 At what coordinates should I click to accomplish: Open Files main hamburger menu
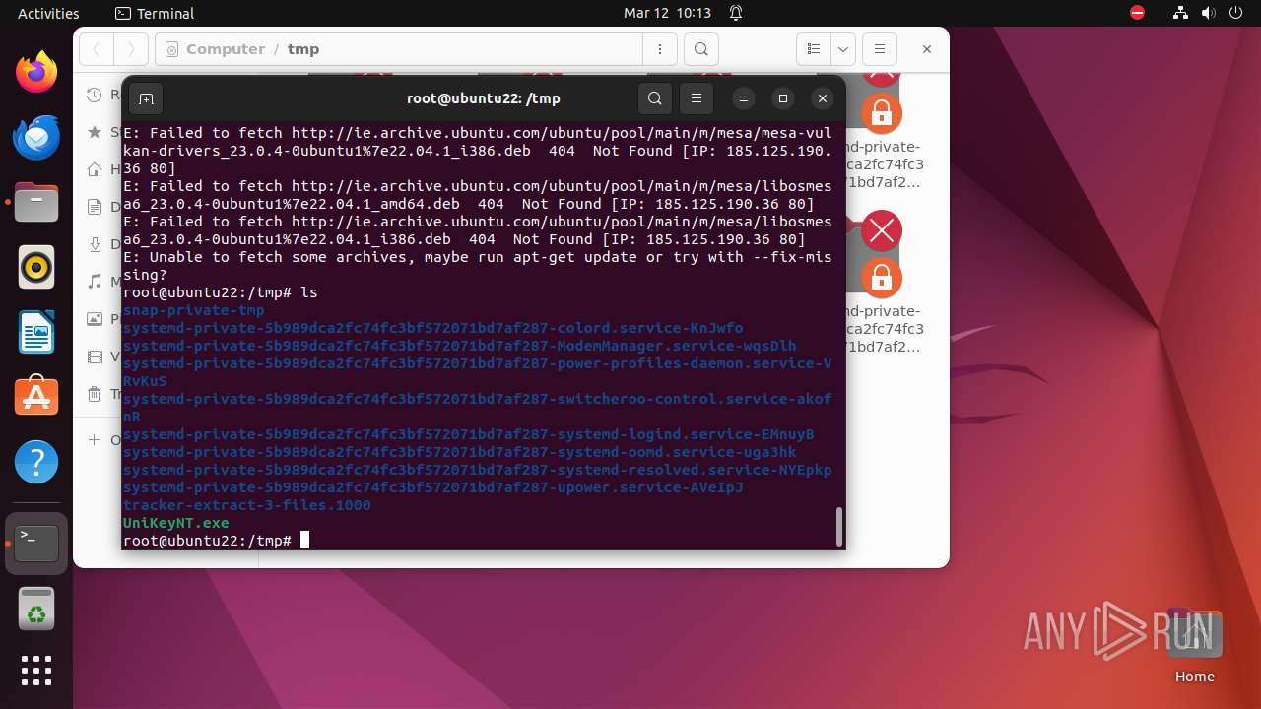(880, 49)
